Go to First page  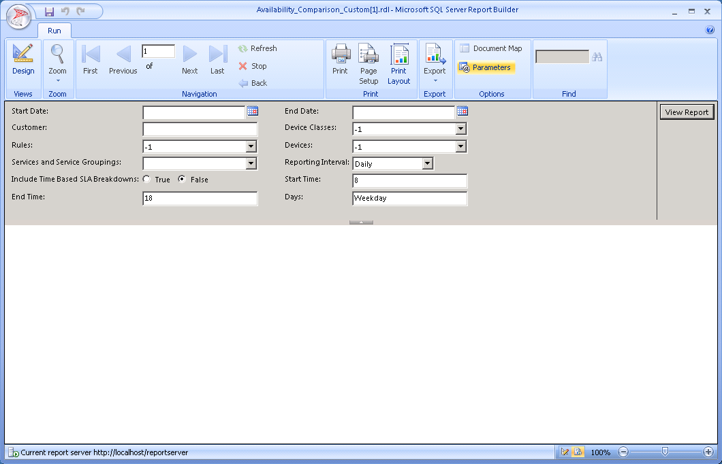91,60
